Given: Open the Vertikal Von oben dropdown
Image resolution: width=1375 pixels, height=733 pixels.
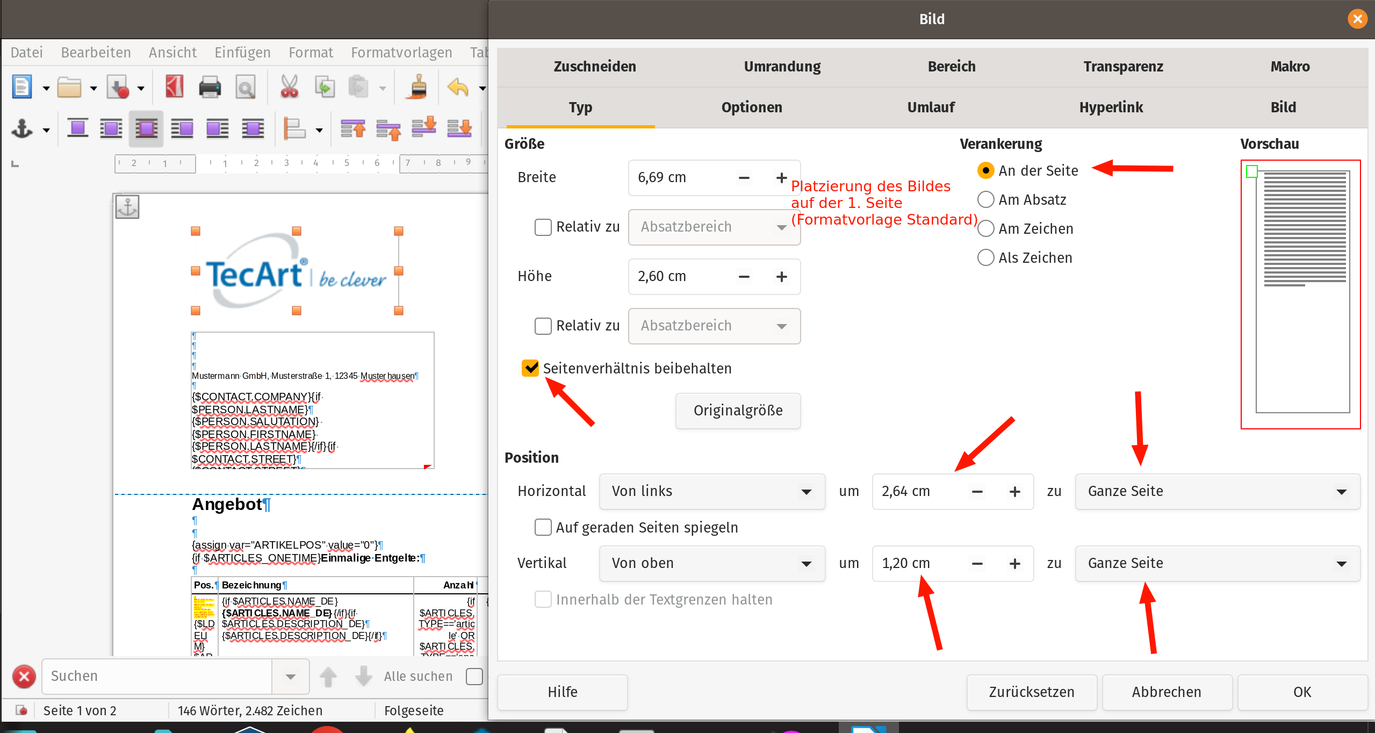Looking at the screenshot, I should point(711,563).
